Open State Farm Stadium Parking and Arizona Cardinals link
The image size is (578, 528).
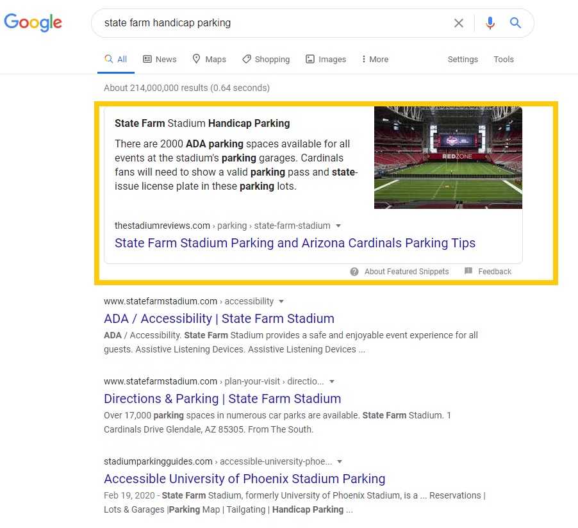(x=295, y=243)
